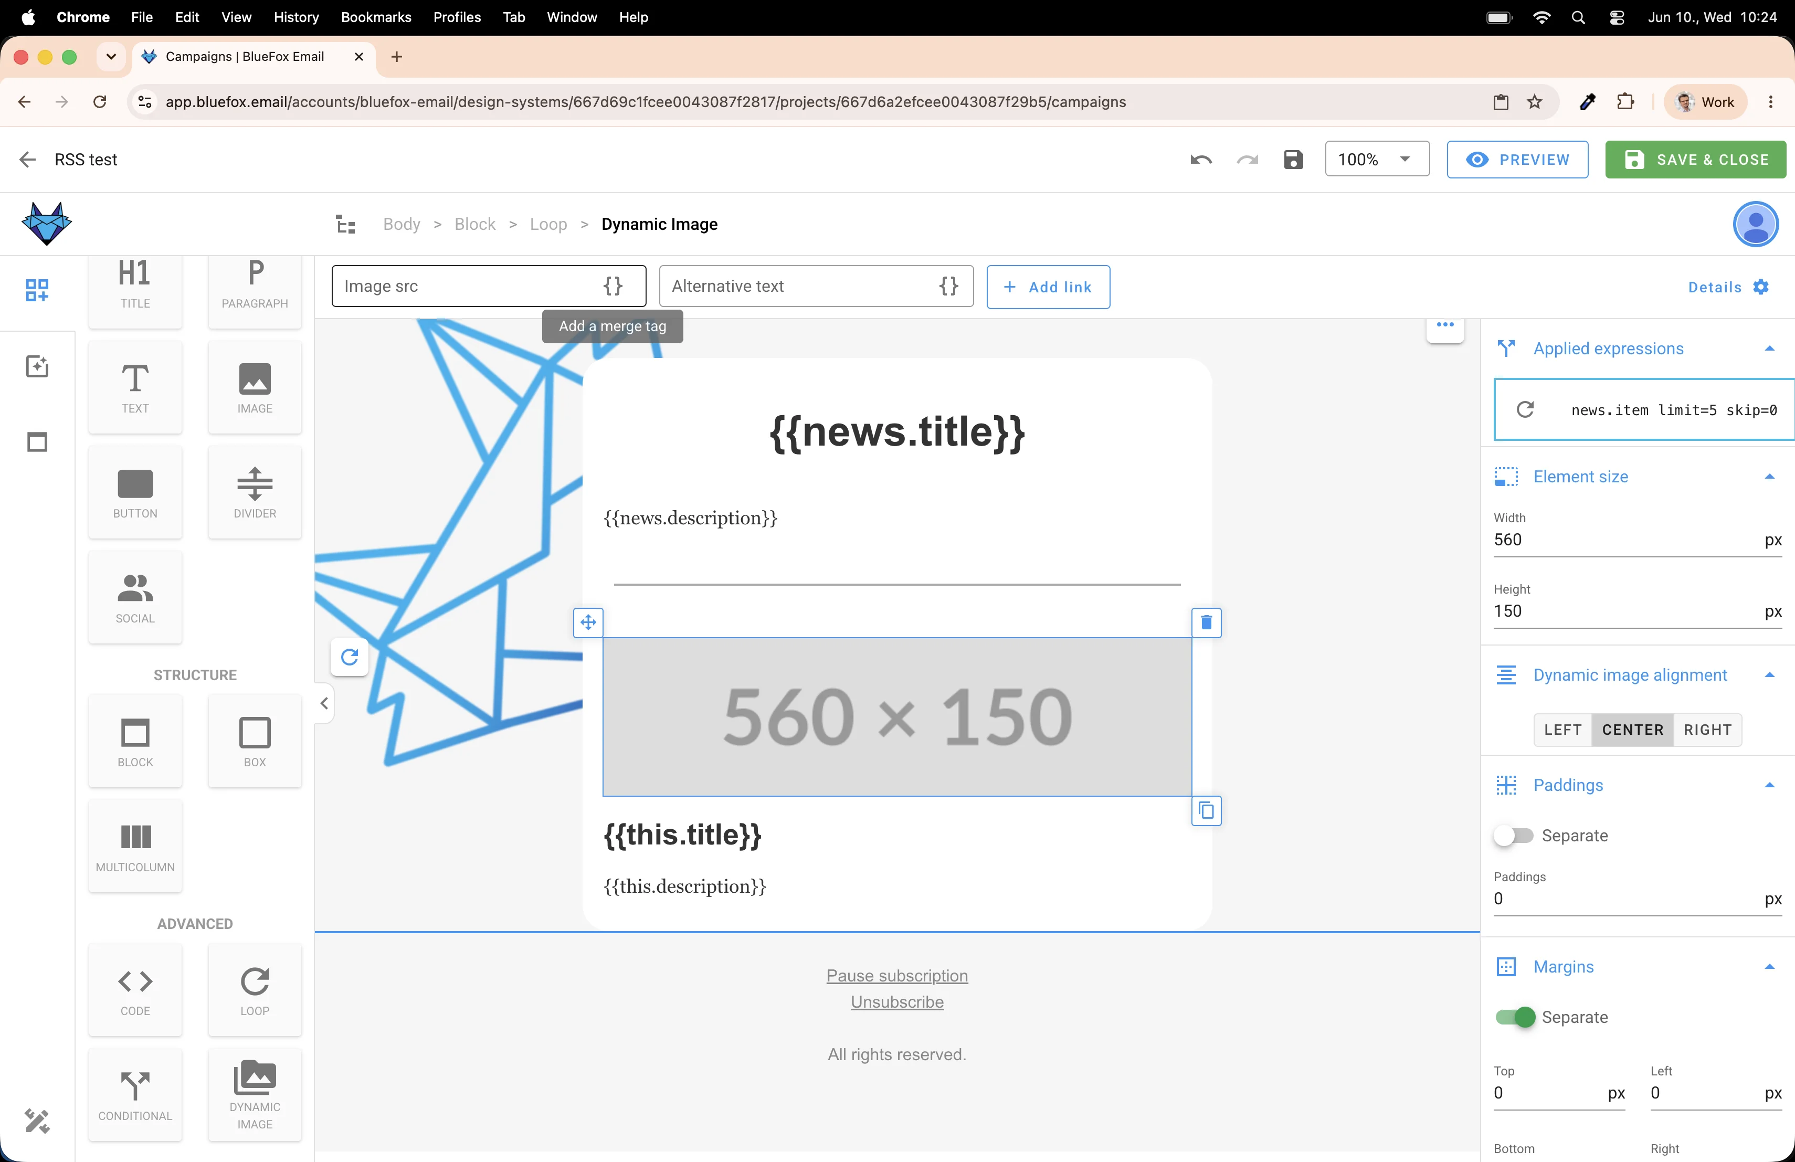Collapse the Margins section
The height and width of the screenshot is (1162, 1795).
[x=1769, y=967]
